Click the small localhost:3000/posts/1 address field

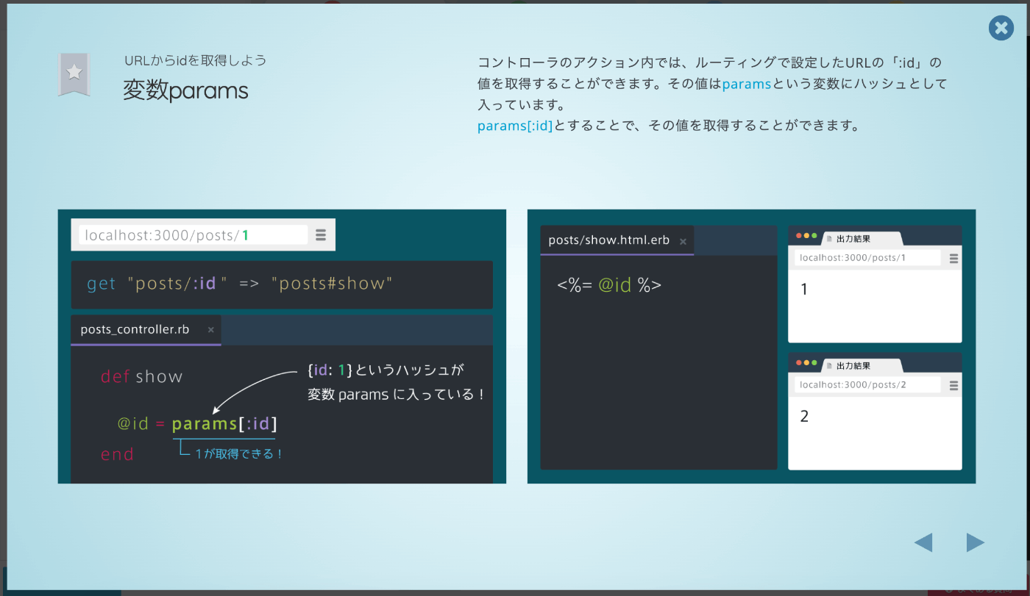coord(867,258)
